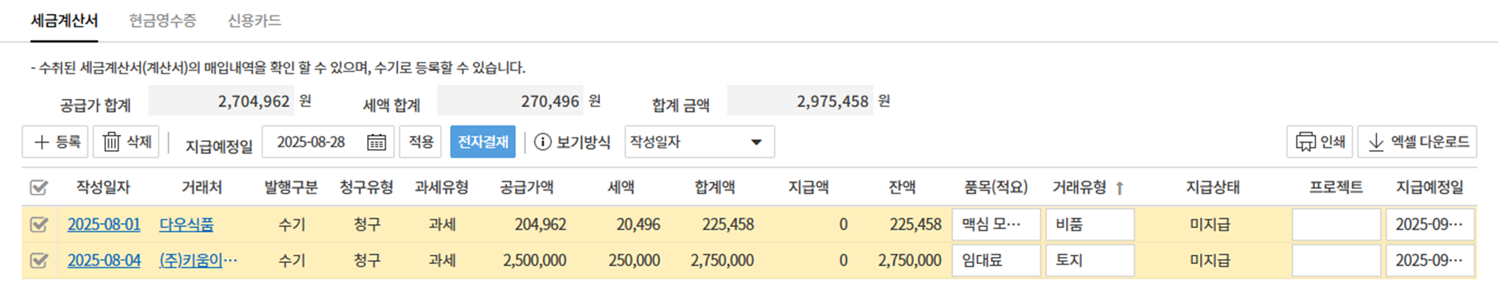Uncheck the 2025-08-01 다우식품 row checkbox

[39, 224]
